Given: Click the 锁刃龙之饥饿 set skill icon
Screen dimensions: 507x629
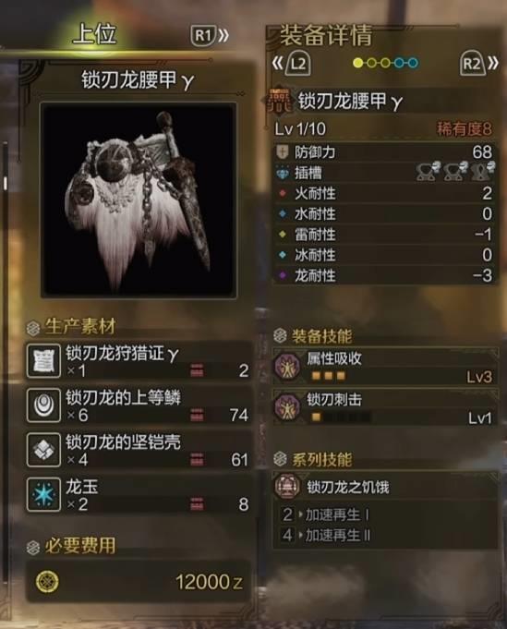Looking at the screenshot, I should pyautogui.click(x=287, y=486).
